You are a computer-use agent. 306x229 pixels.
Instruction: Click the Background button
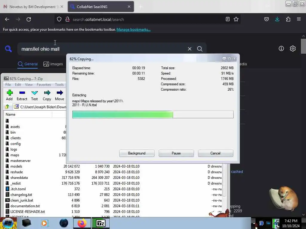tap(137, 153)
